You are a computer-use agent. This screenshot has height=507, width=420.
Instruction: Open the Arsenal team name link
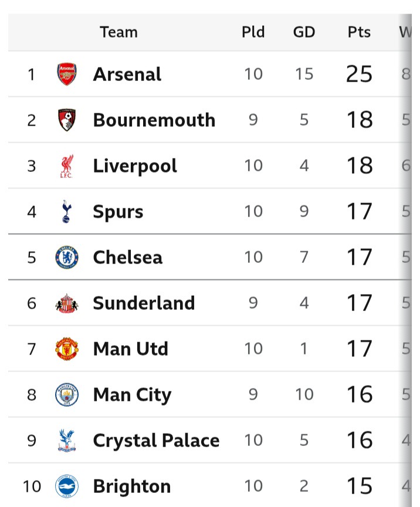127,75
